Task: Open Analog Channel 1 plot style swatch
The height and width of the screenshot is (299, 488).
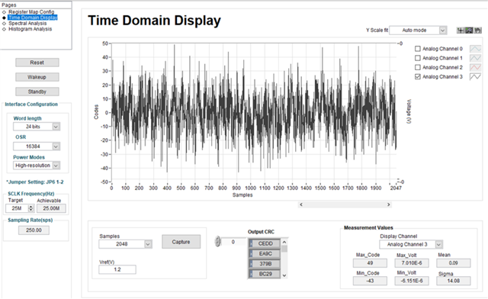Action: pos(475,58)
